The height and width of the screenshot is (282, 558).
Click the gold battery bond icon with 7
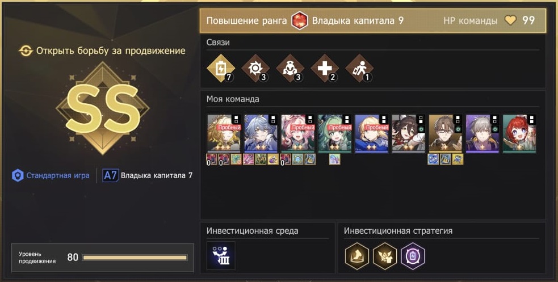click(x=221, y=68)
